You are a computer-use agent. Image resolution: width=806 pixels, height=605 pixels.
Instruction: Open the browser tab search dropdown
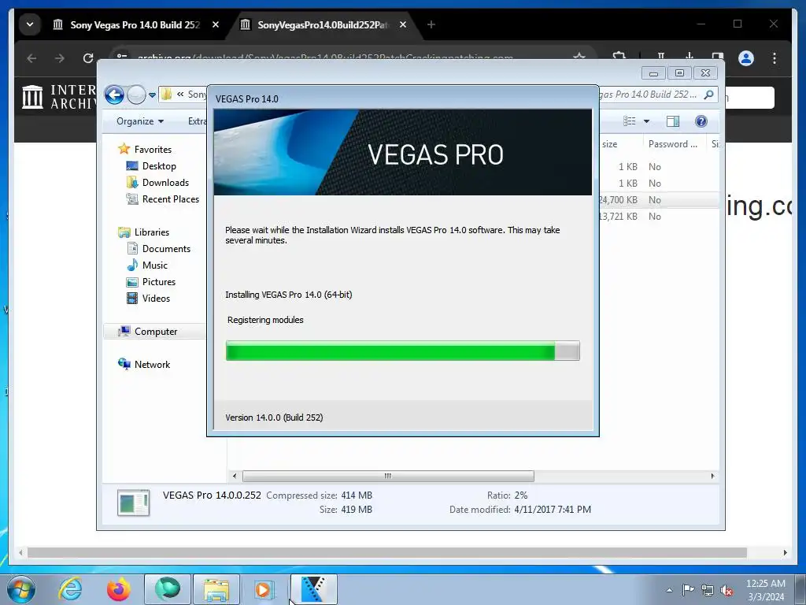(30, 24)
